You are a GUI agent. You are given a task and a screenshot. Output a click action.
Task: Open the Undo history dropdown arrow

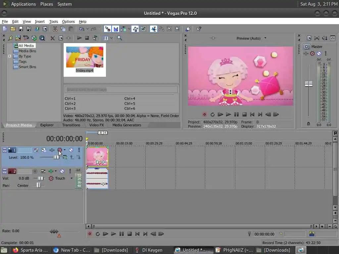click(x=87, y=29)
